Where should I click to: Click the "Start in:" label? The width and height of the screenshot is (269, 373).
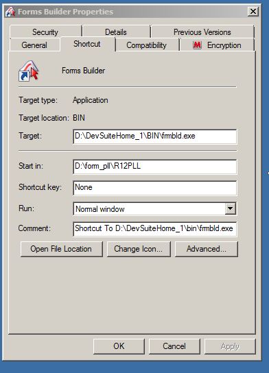(31, 166)
